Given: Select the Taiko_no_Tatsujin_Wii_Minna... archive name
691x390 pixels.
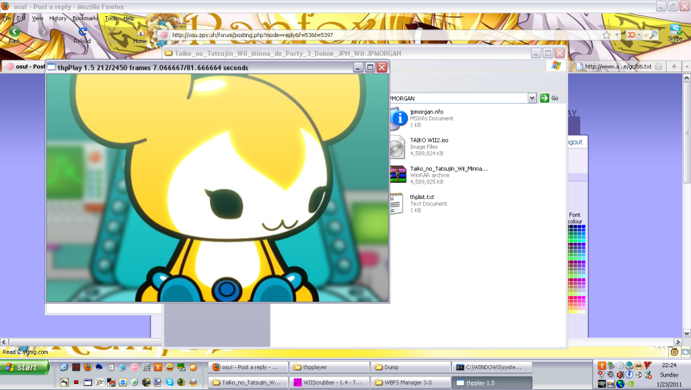Looking at the screenshot, I should click(449, 168).
